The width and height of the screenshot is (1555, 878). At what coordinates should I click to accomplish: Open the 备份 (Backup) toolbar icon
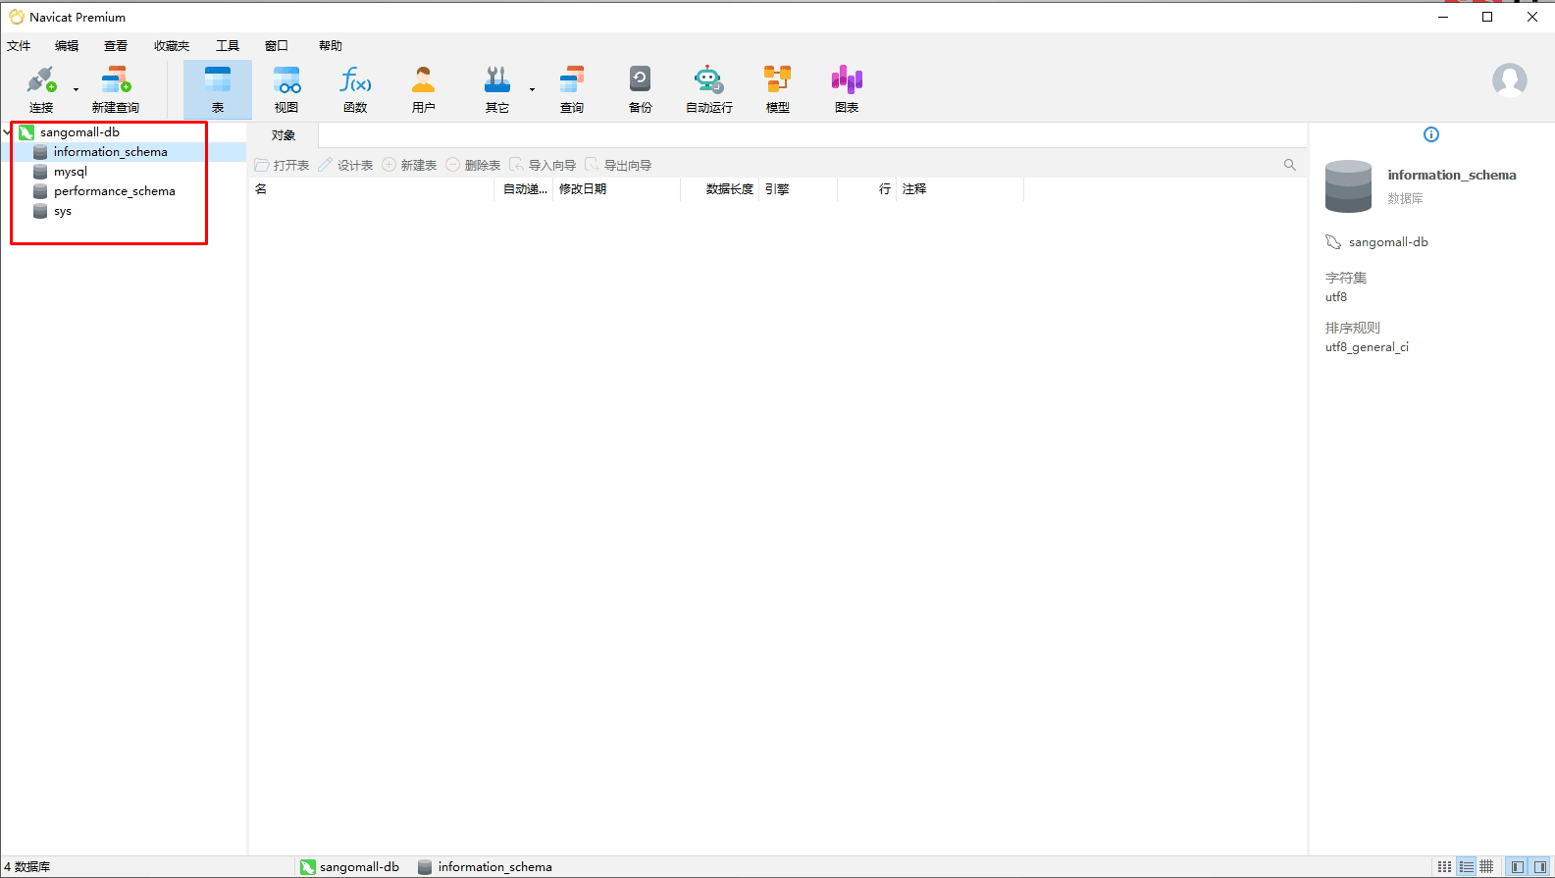(641, 89)
